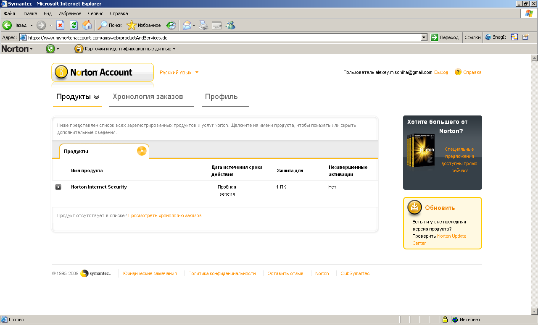The image size is (538, 325).
Task: Open the Norton Update Center link
Action: click(x=439, y=239)
